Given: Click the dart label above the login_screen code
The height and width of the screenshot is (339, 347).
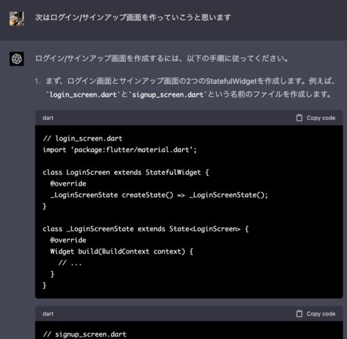Looking at the screenshot, I should coord(48,118).
